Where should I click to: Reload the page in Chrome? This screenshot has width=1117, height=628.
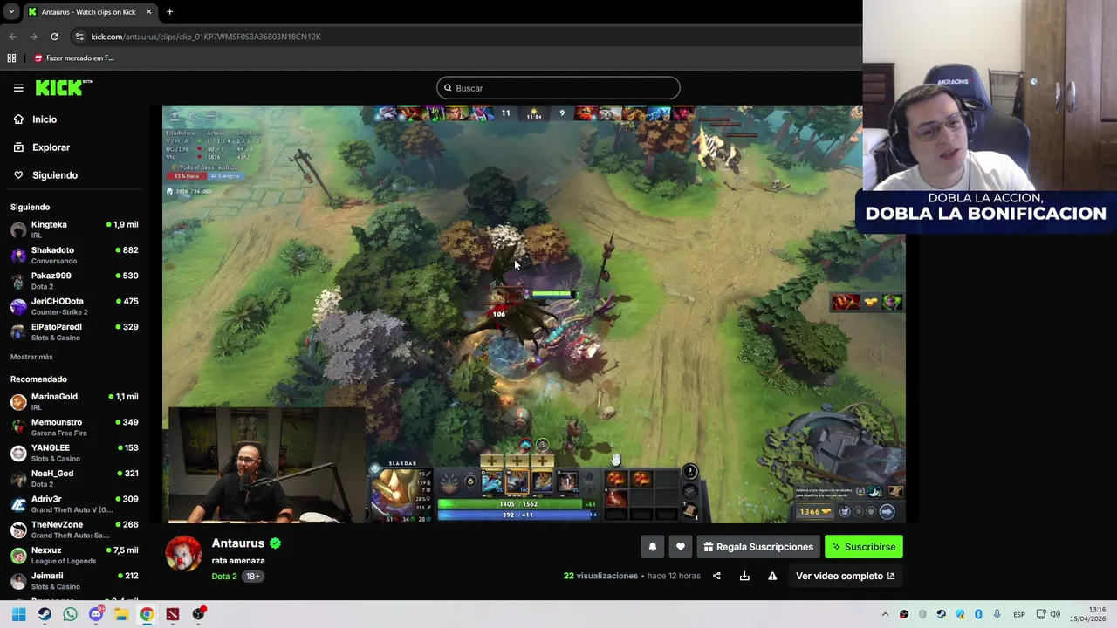54,37
